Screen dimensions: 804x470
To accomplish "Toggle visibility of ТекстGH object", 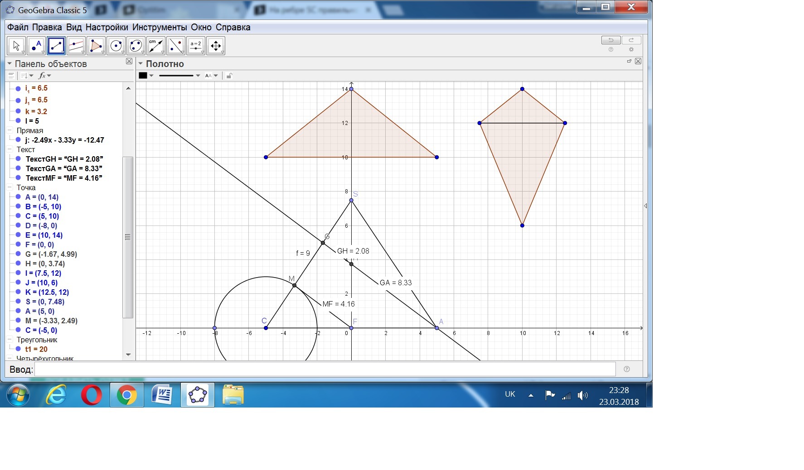I will tap(18, 159).
